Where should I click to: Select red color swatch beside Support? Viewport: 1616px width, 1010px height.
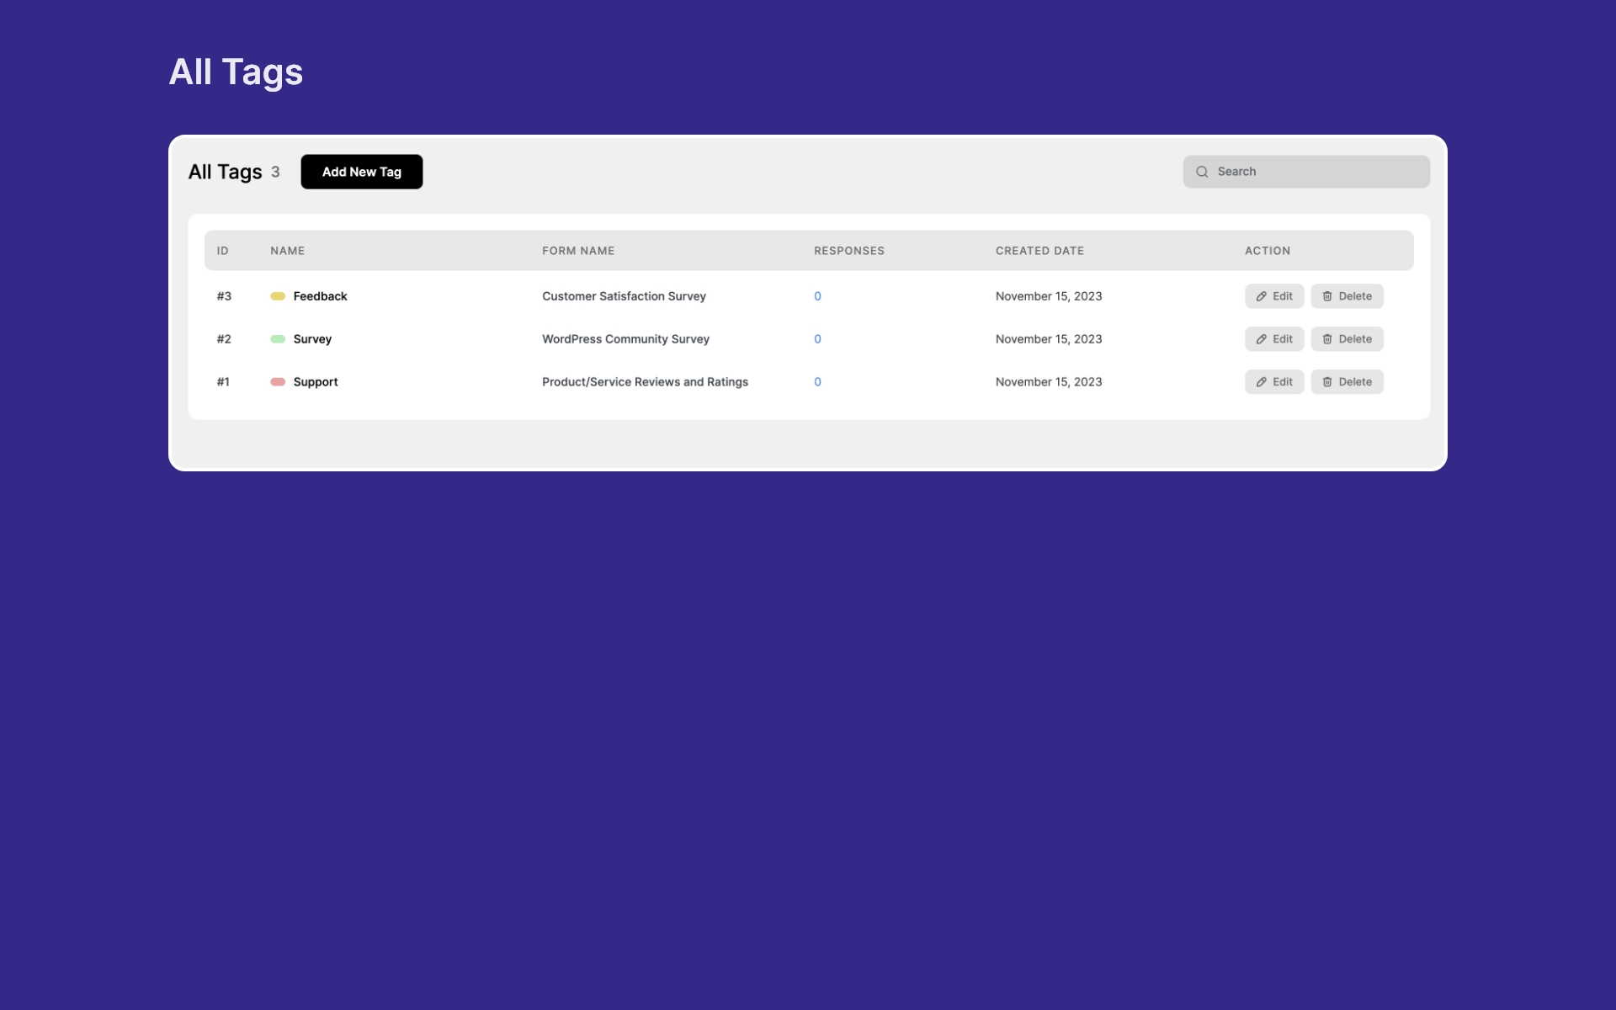coord(278,382)
